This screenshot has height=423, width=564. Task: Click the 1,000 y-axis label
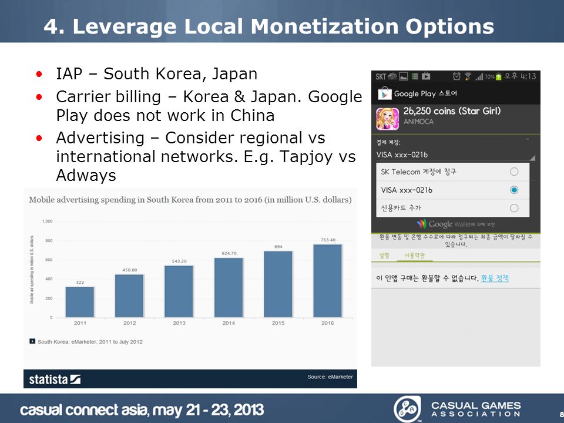(x=47, y=221)
